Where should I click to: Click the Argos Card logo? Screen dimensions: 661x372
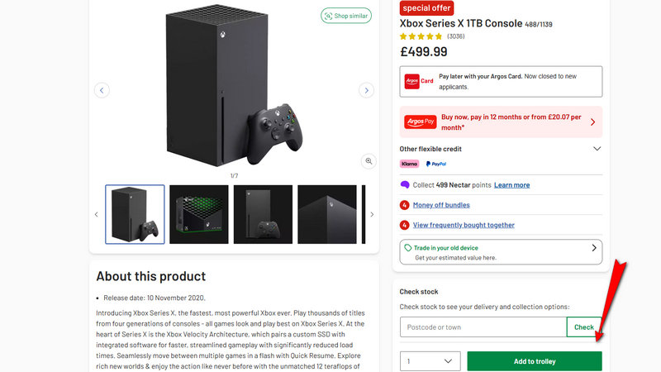pos(419,81)
